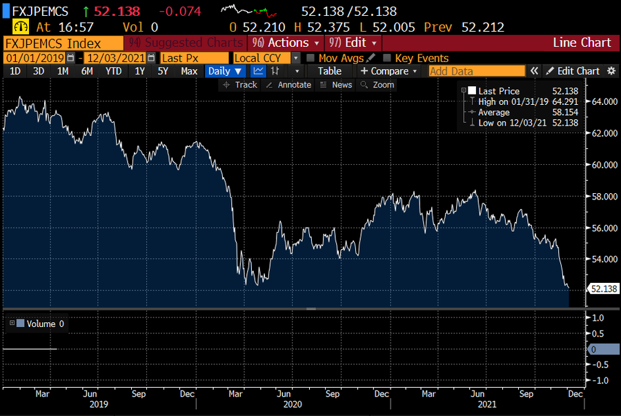Enable the Mov Avgs checkbox
Viewport: 621px width, 416px height.
310,58
